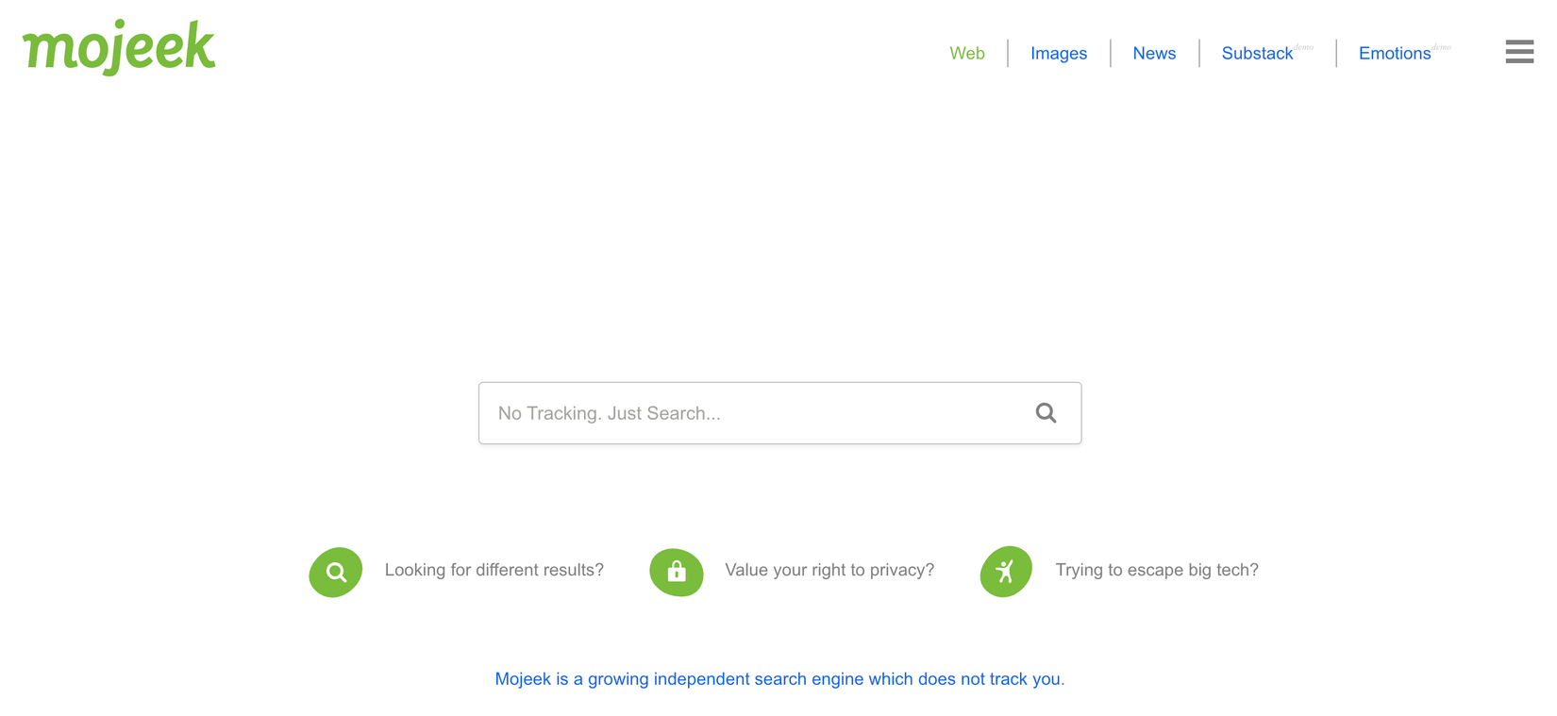Click the mojeek logo
Screen dimensions: 1557x716
[x=119, y=46]
